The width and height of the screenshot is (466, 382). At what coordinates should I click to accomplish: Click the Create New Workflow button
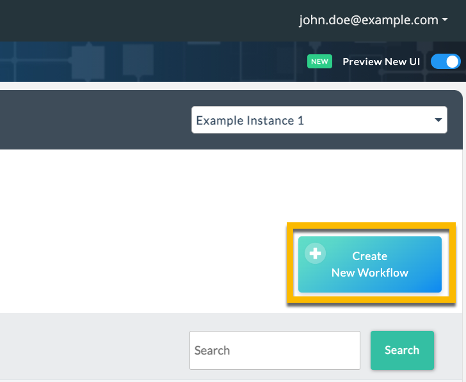[x=370, y=264]
